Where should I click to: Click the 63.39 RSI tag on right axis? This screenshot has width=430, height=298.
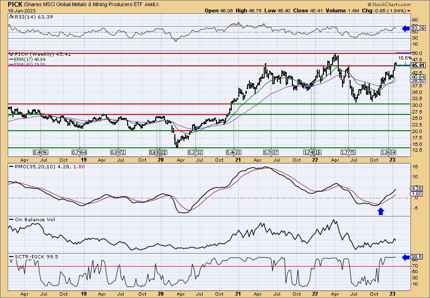[418, 28]
